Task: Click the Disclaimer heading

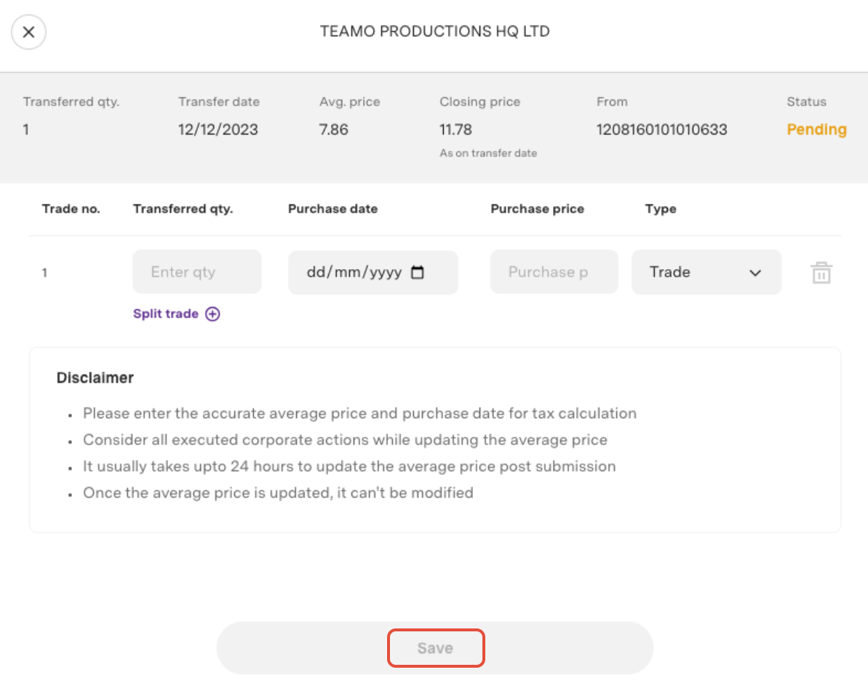Action: point(95,378)
